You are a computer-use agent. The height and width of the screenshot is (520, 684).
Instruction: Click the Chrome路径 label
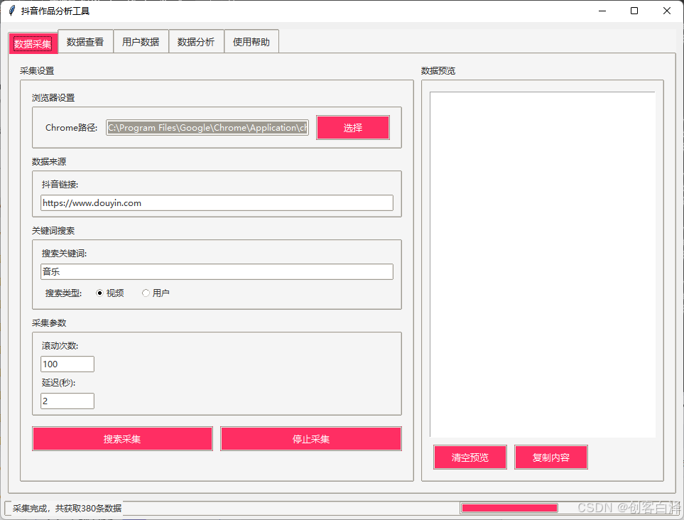point(72,128)
